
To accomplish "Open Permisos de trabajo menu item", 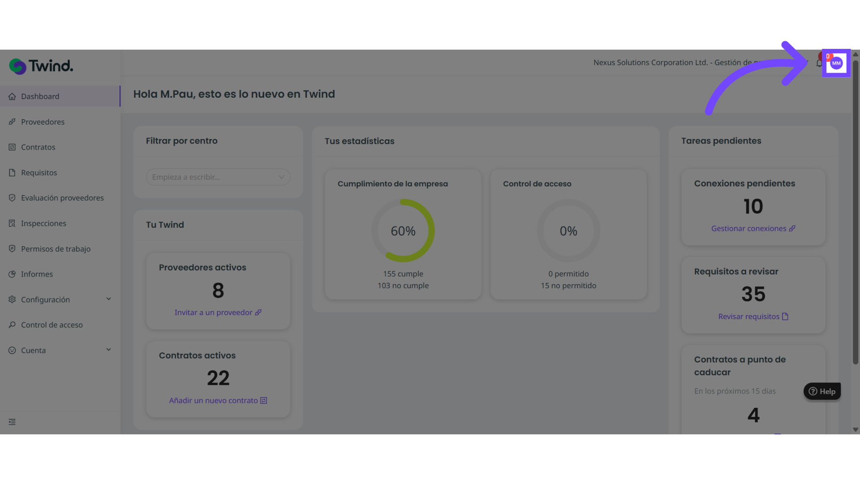I will [x=56, y=249].
